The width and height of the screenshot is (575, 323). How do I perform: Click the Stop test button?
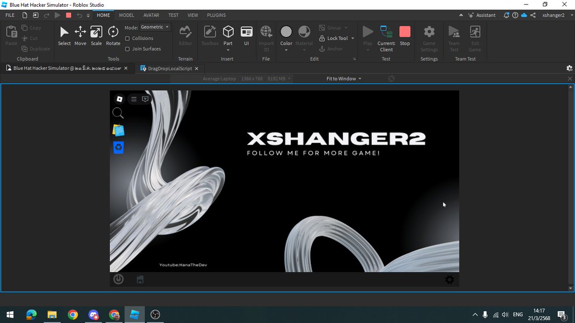(405, 36)
